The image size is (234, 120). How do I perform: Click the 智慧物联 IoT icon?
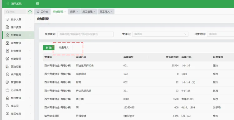(x=7, y=82)
